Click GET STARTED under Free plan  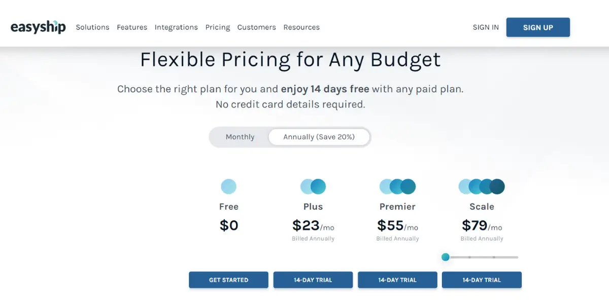click(x=228, y=280)
